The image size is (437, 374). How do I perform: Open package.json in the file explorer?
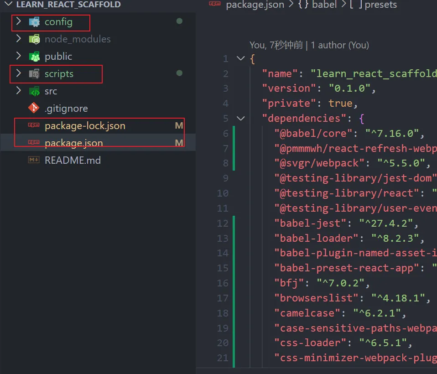73,143
